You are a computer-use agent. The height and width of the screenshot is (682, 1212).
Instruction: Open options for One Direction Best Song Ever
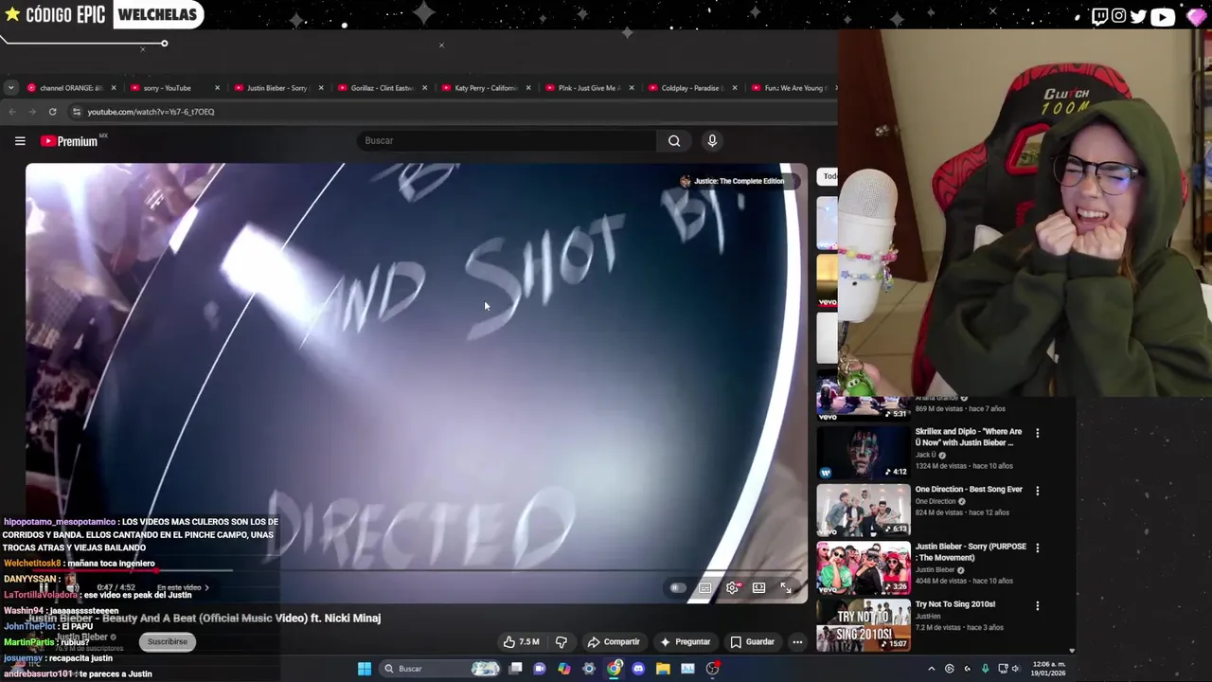tap(1037, 491)
